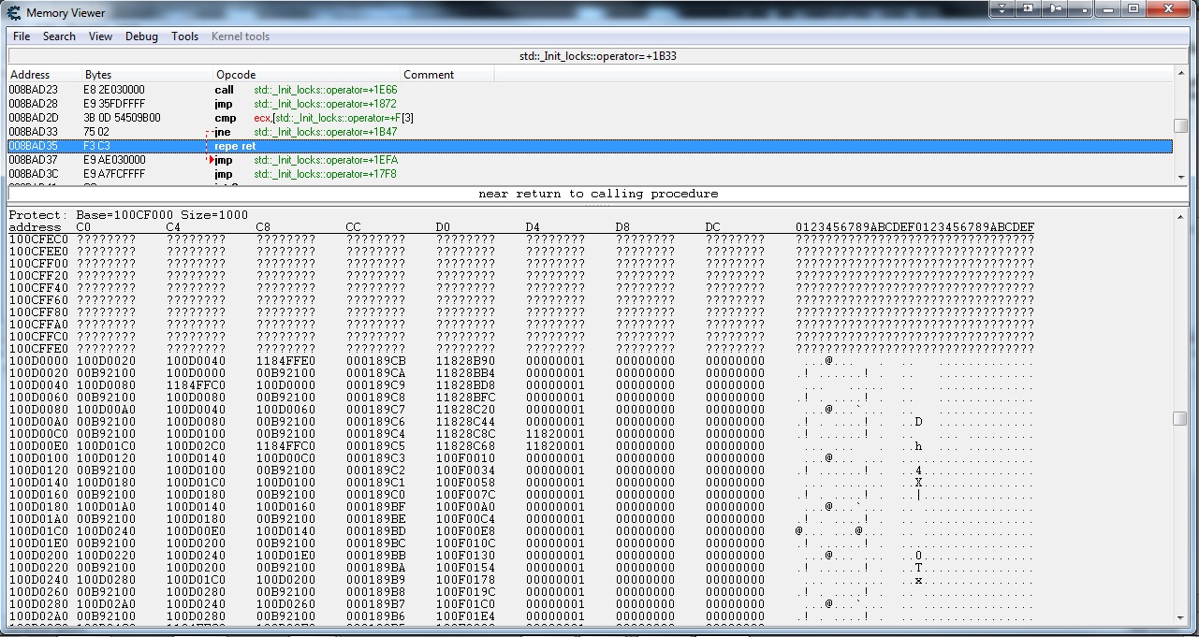Click the double down-arrow title bar button
Image resolution: width=1199 pixels, height=637 pixels.
coord(1002,8)
